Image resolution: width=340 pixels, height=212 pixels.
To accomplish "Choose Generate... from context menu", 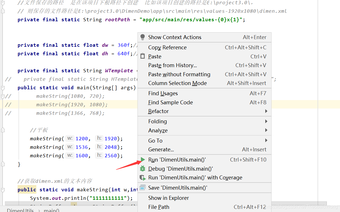I will [205, 149].
